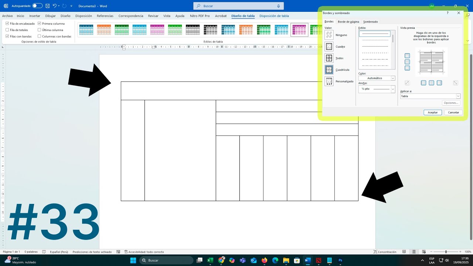Check Columnas con bandas checkbox
This screenshot has height=266, width=473.
(39, 37)
